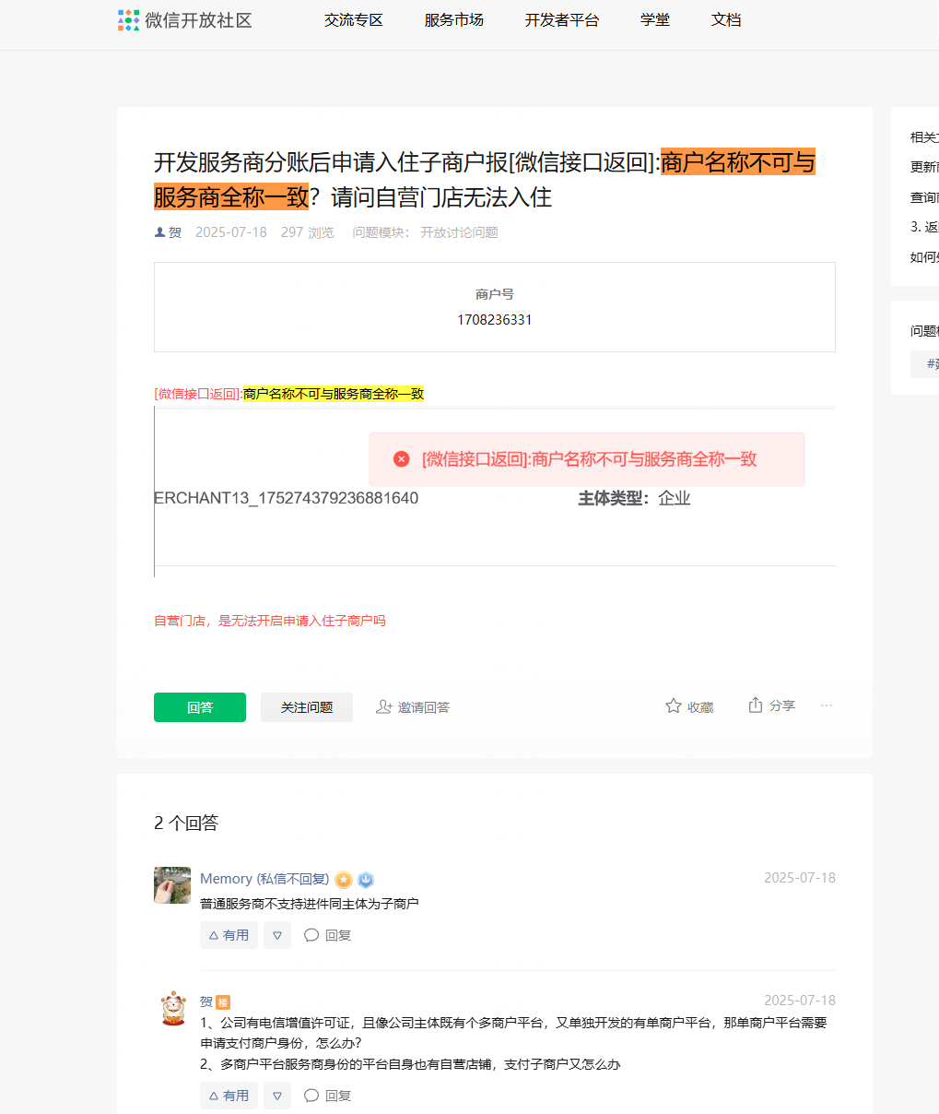939x1114 pixels.
Task: Open the three-dots more options menu
Action: click(x=827, y=705)
